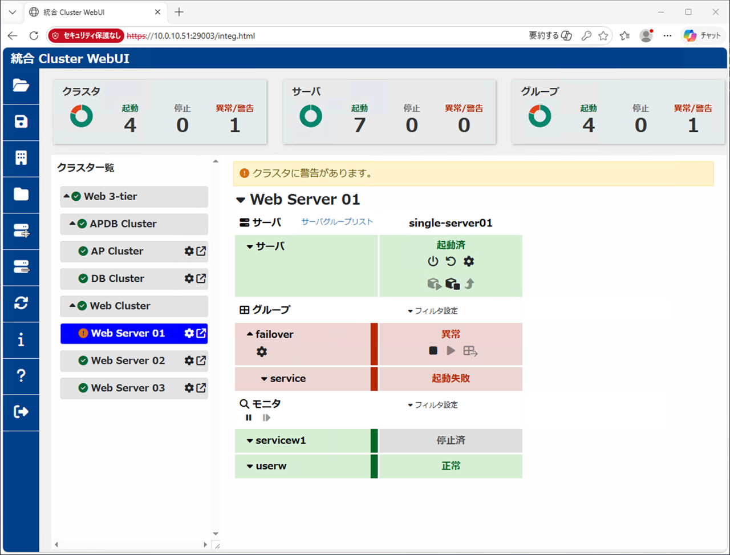Open the monitor filter settings dropdown
Image resolution: width=730 pixels, height=555 pixels.
point(433,405)
